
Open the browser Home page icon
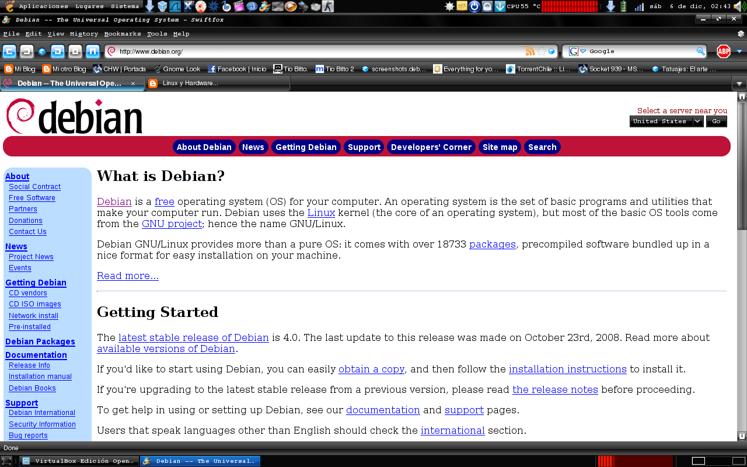tap(93, 51)
